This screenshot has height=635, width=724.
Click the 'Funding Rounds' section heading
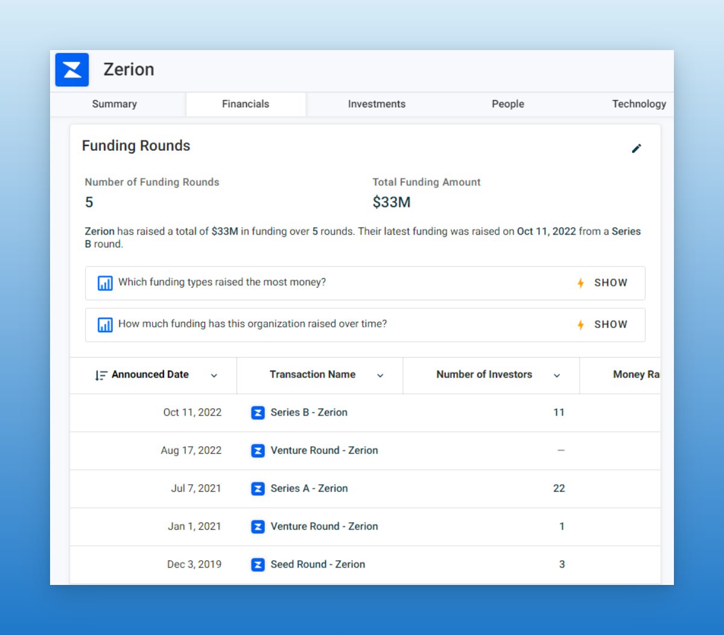pos(136,146)
